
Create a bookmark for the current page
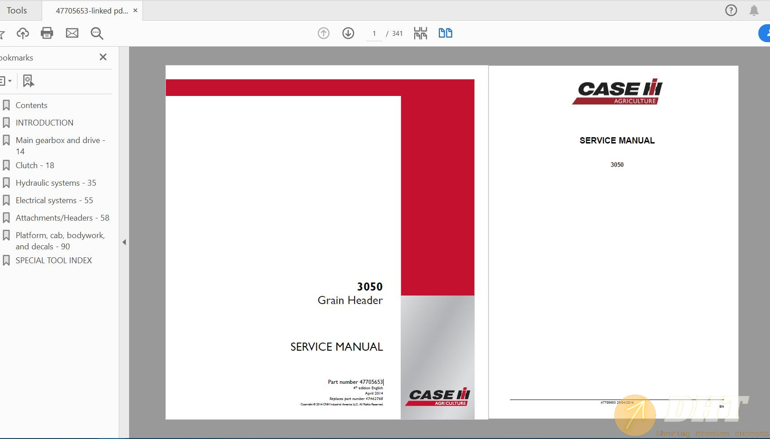pos(28,81)
